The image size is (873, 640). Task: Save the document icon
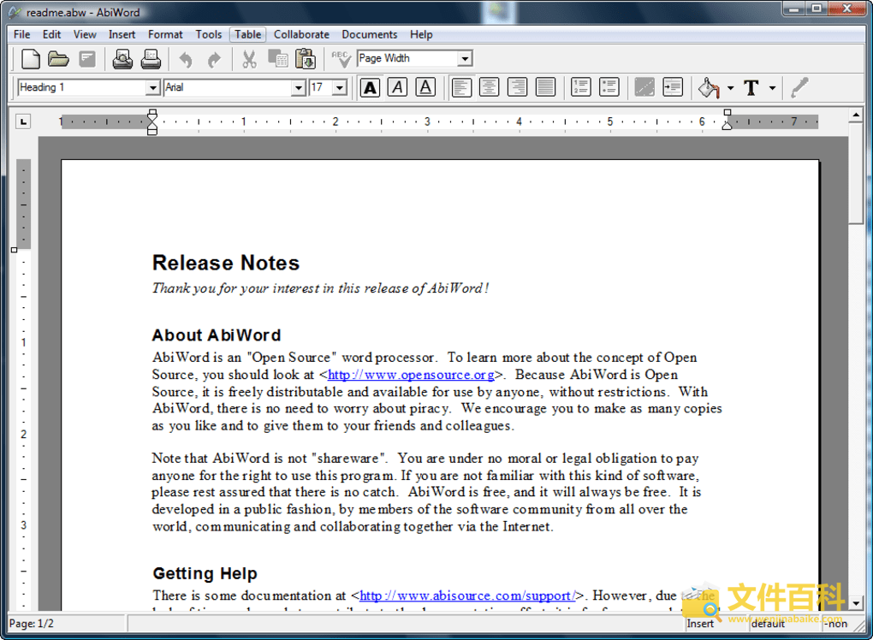point(87,59)
